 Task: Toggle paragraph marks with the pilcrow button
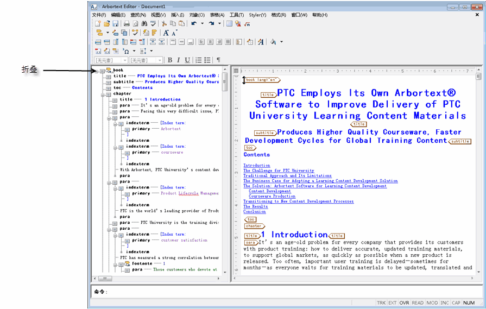(x=218, y=60)
